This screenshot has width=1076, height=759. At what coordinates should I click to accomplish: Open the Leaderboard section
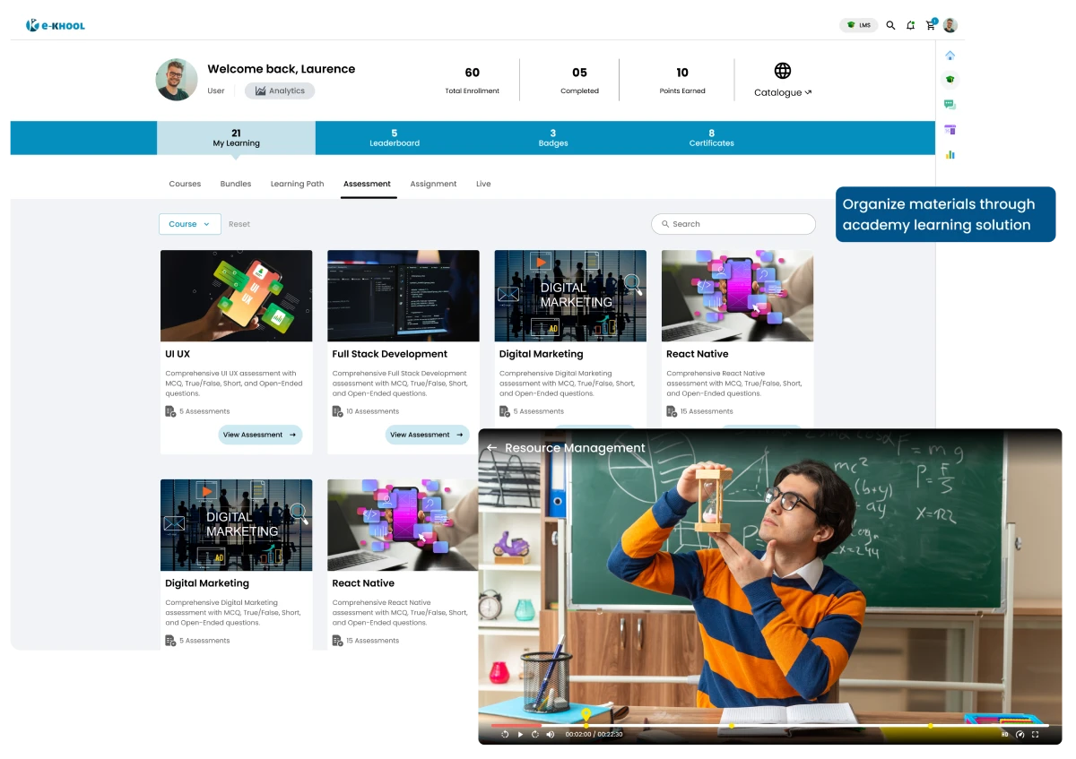click(x=395, y=137)
